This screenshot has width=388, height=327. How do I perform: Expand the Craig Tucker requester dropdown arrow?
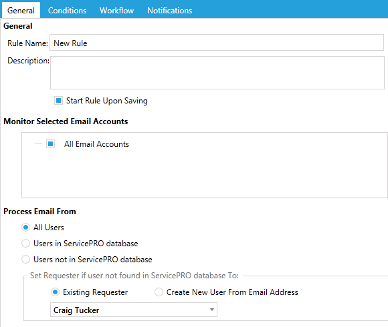212,310
